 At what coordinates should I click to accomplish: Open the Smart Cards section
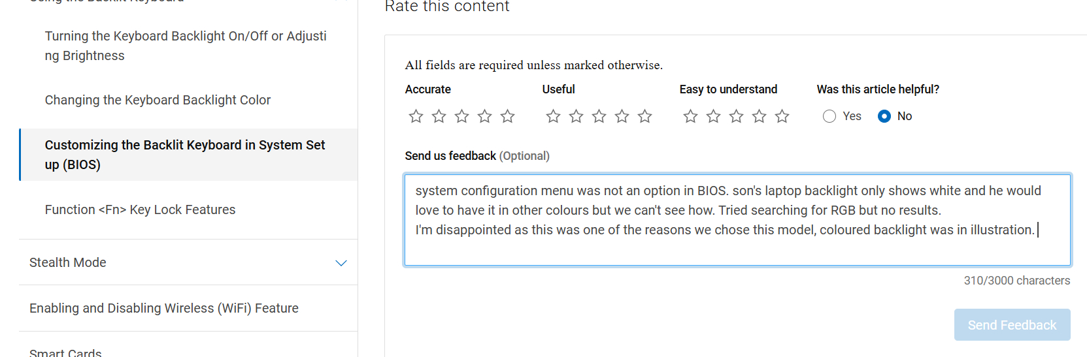pos(65,352)
